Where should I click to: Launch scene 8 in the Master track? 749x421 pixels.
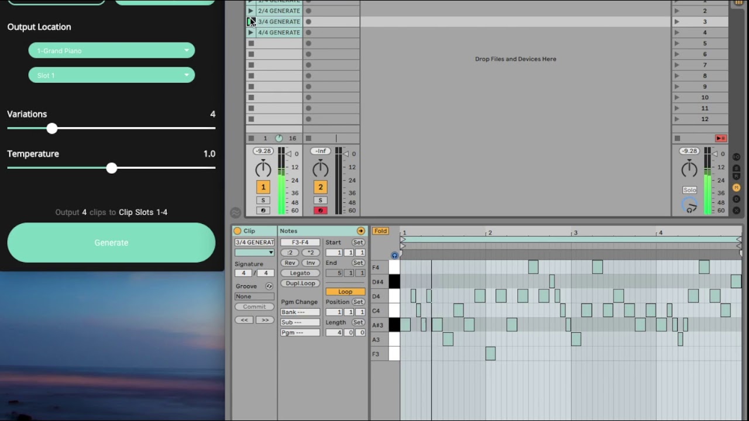coord(677,75)
